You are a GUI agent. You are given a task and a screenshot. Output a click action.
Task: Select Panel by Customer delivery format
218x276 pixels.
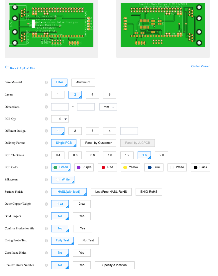tap(98, 143)
